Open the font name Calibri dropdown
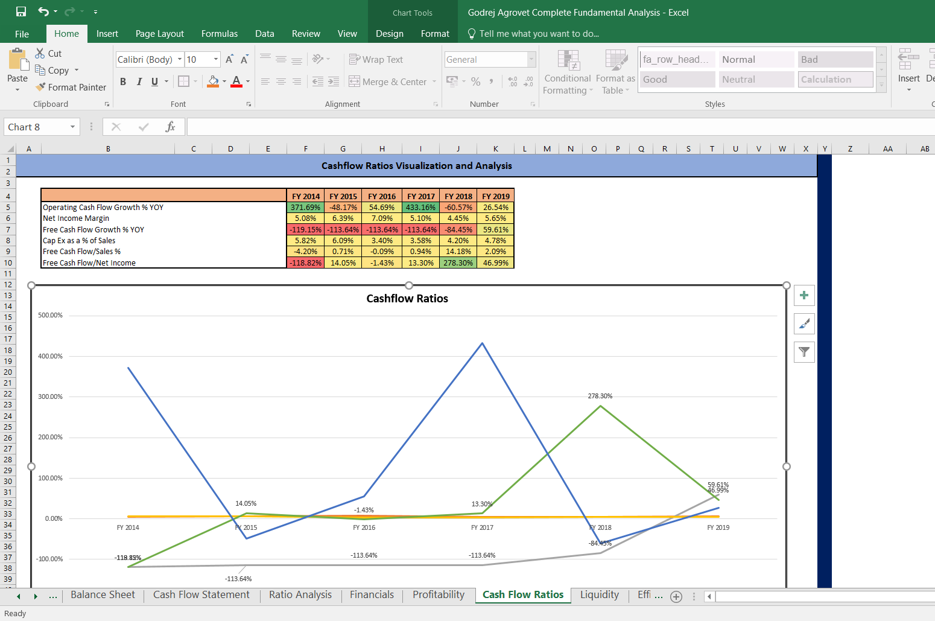The image size is (935, 621). [180, 59]
